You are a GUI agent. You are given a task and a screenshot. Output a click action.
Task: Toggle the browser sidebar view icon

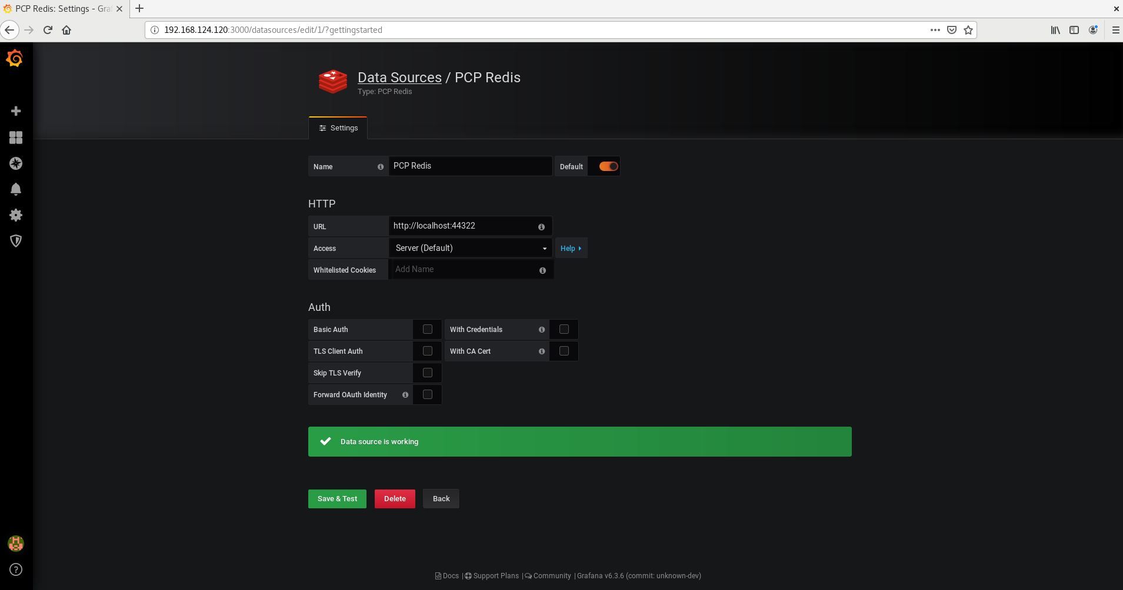[1074, 30]
